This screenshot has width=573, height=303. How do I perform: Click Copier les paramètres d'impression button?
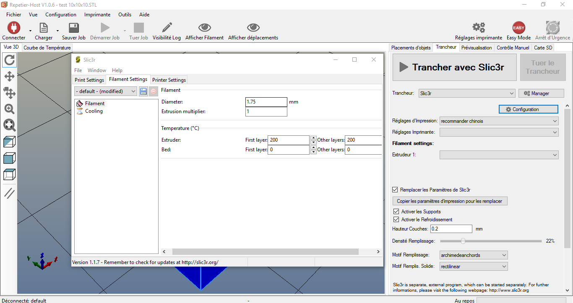[450, 201]
